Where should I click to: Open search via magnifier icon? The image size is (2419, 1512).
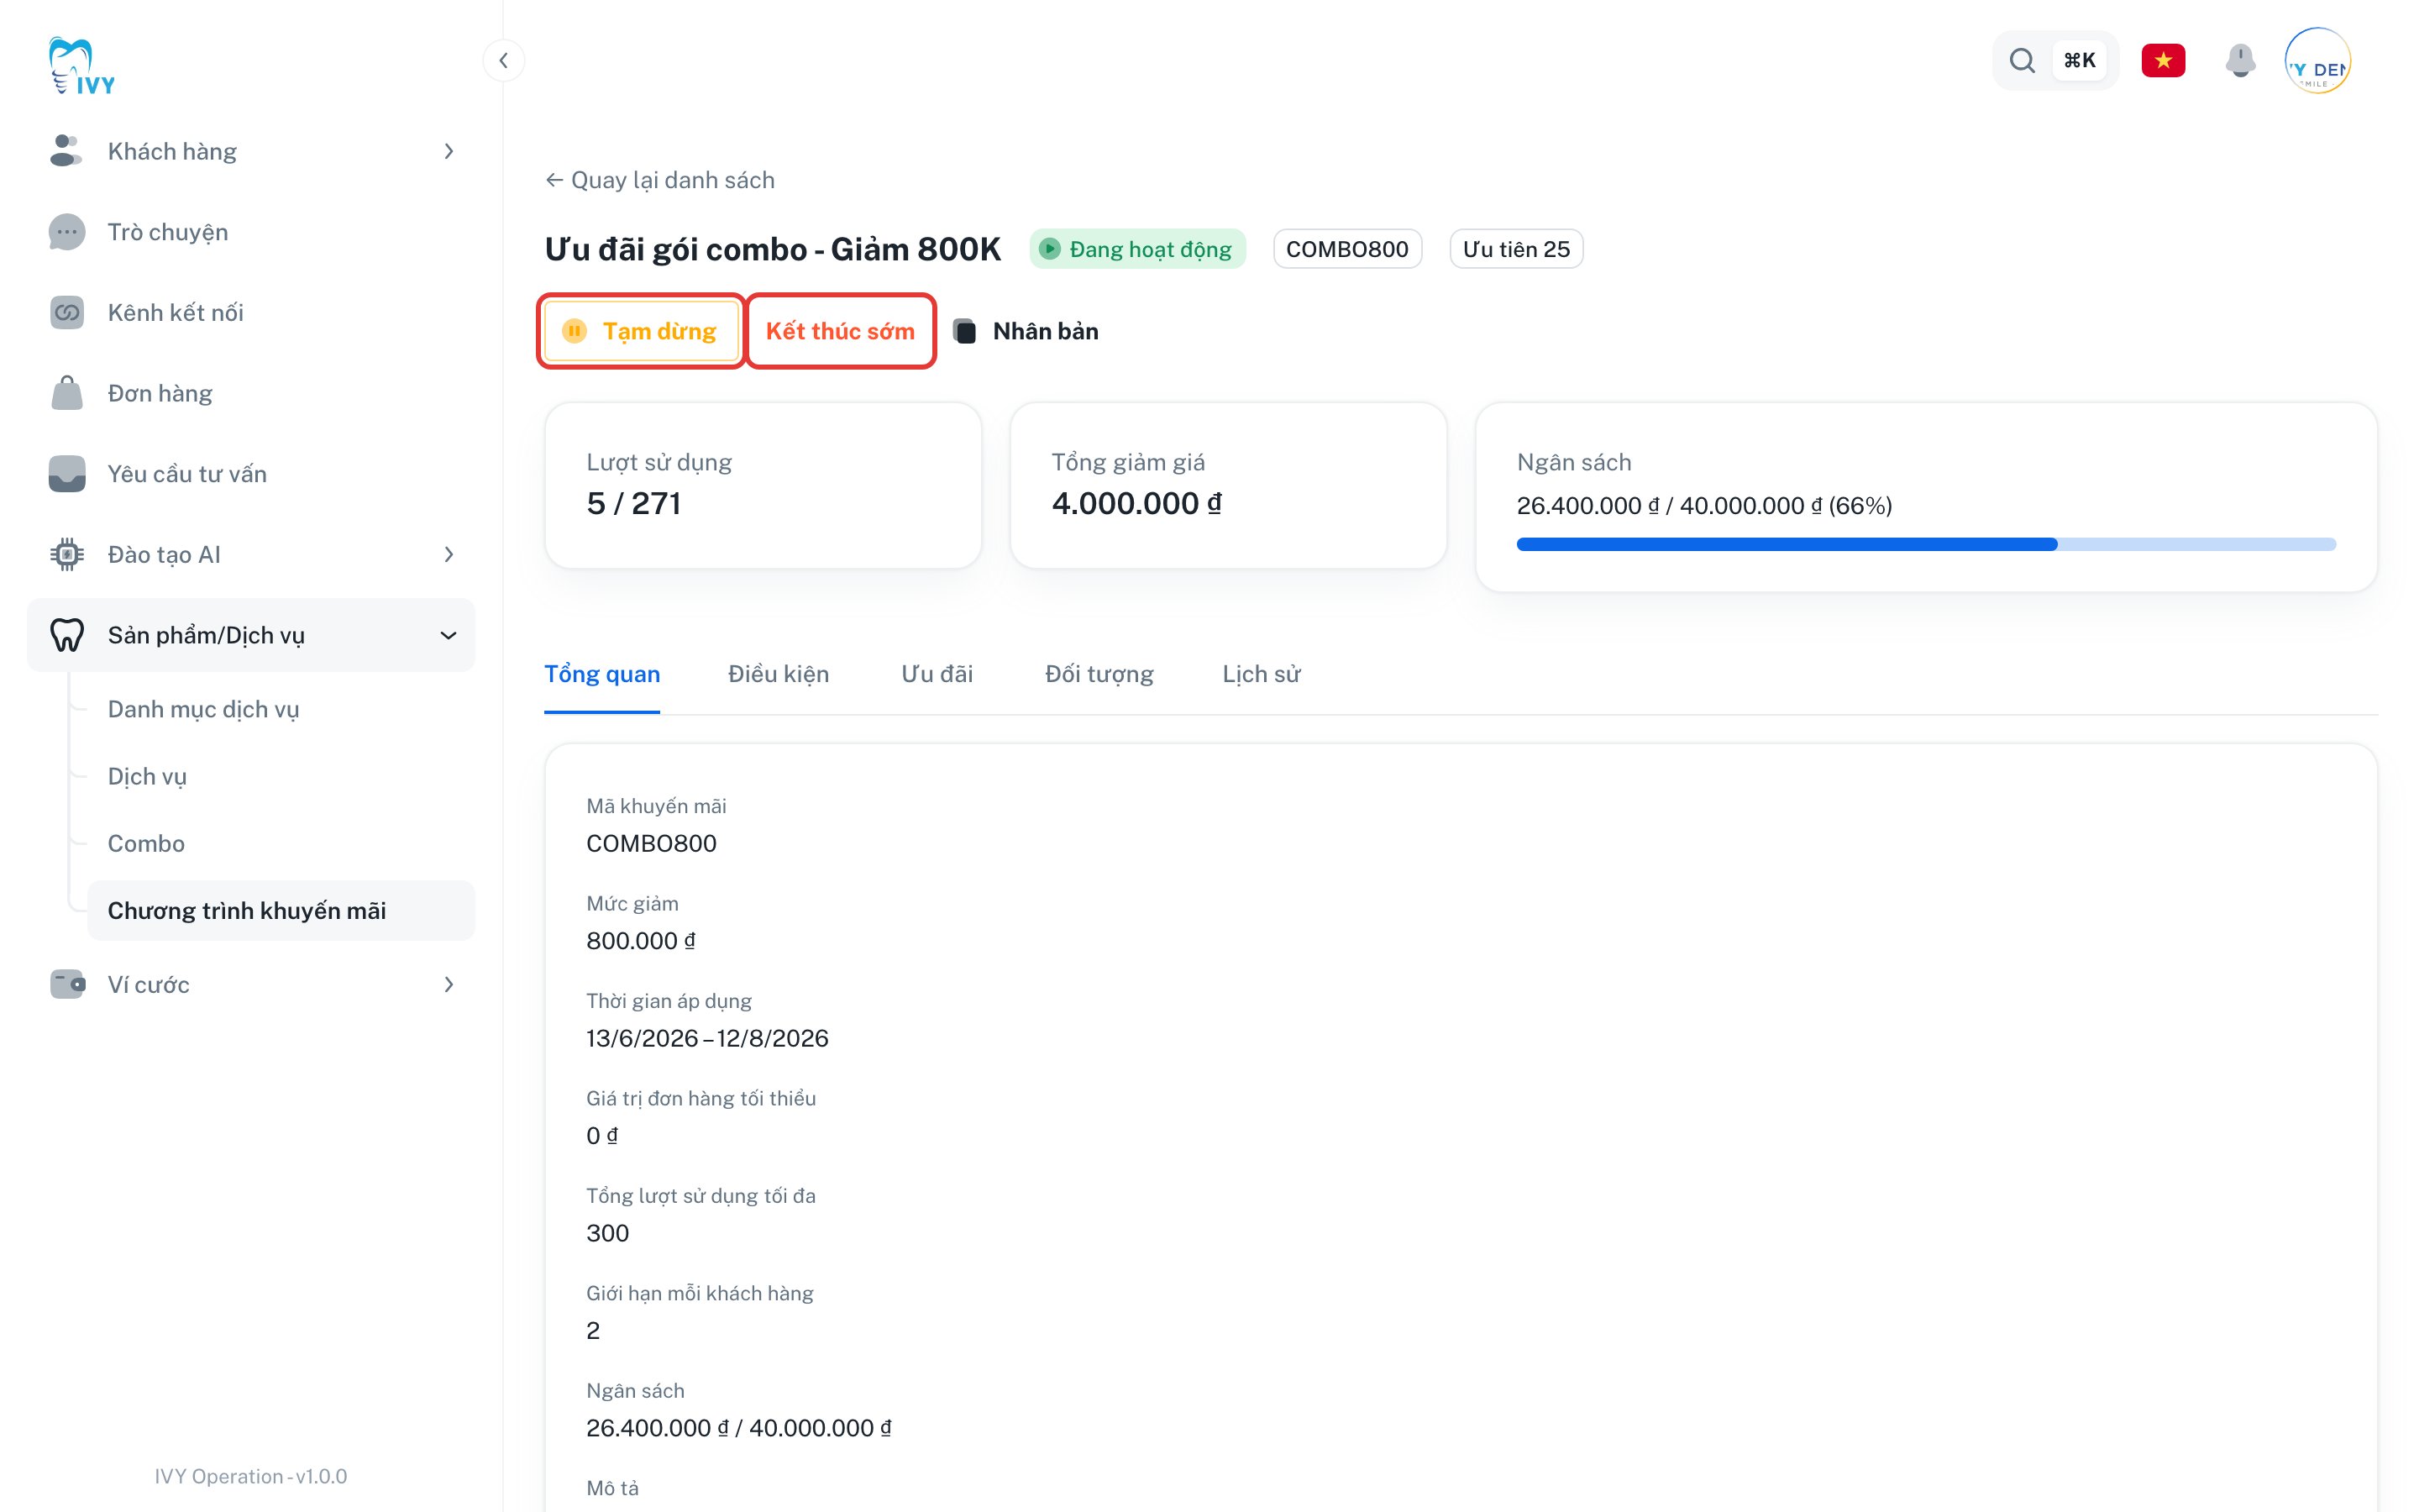2023,61
